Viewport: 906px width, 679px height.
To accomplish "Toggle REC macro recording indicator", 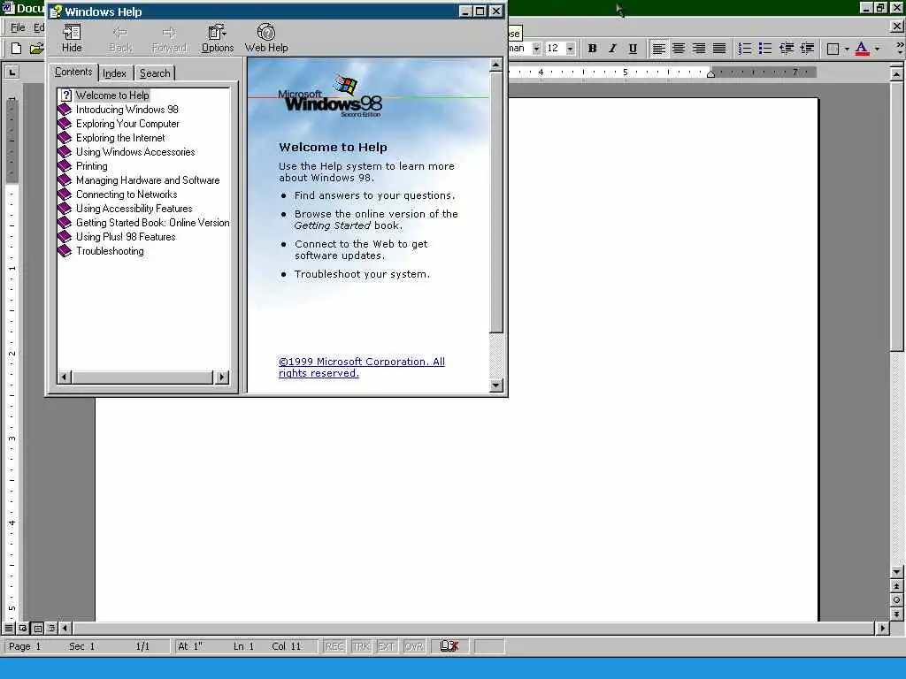I will point(334,646).
